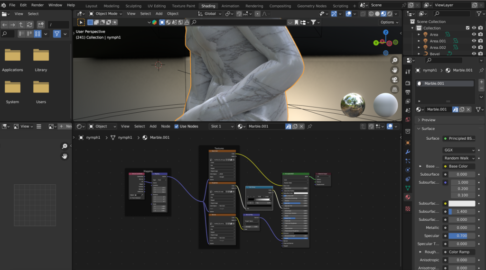Select thumbnail display mode in file browser
The width and height of the screenshot is (486, 270).
[37, 34]
